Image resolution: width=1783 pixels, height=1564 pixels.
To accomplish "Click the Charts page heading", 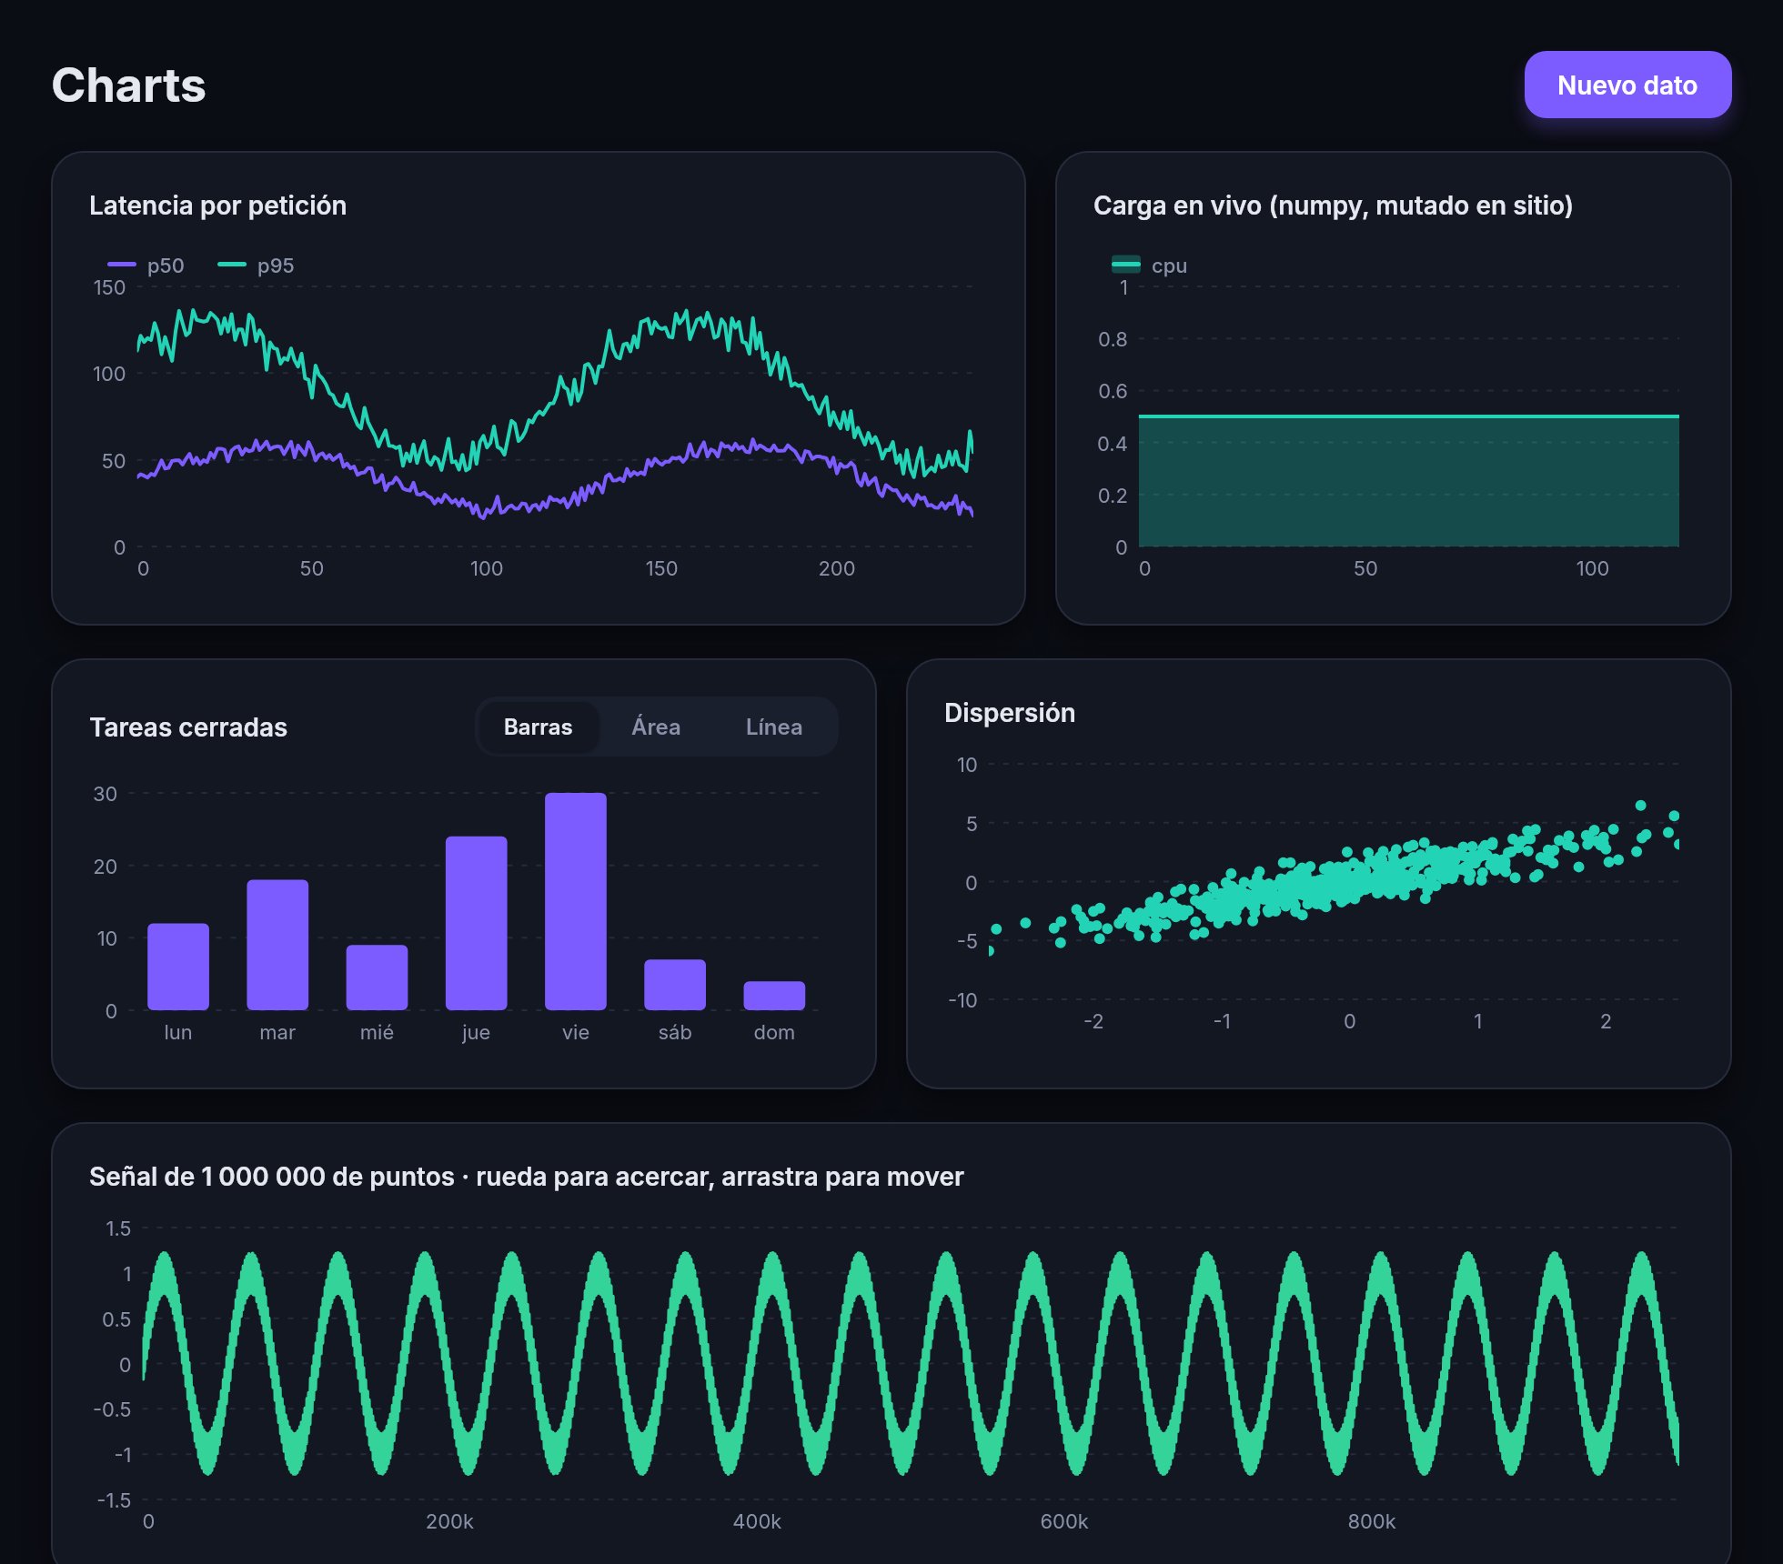I will tap(128, 85).
